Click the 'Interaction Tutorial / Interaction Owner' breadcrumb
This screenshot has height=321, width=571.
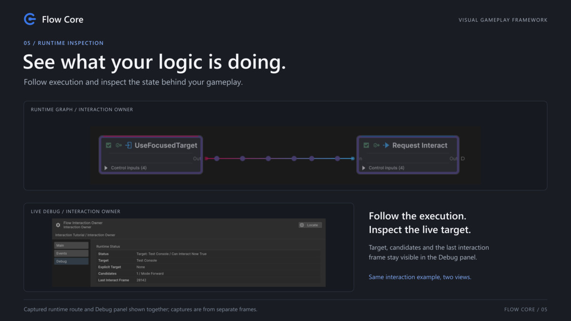pyautogui.click(x=85, y=235)
